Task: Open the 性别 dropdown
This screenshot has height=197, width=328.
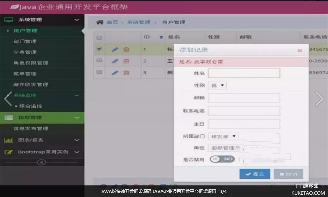Action: tap(217, 85)
